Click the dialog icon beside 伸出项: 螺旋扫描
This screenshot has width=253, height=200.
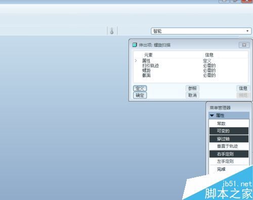pos(135,45)
